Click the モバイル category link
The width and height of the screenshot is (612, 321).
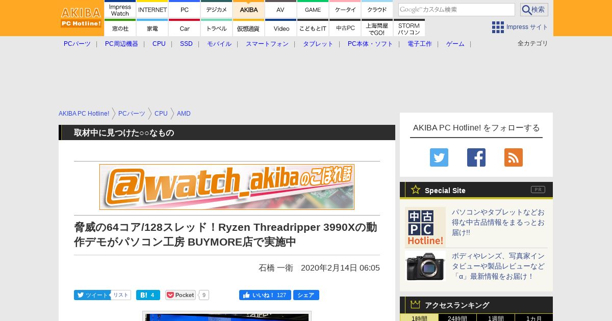pos(219,44)
